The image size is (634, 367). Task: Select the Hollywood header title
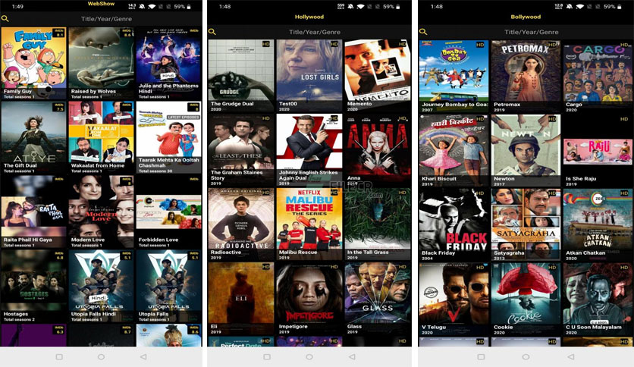(x=309, y=17)
